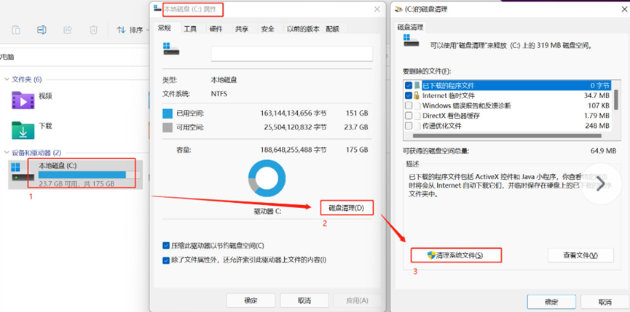This screenshot has height=312, width=630.
Task: Toggle 允许索引此驱动器上文件的内容 checkbox
Action: [166, 260]
